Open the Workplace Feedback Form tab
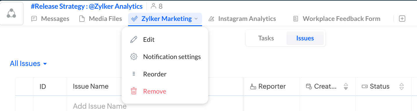The height and width of the screenshot is (111, 417). pyautogui.click(x=337, y=19)
